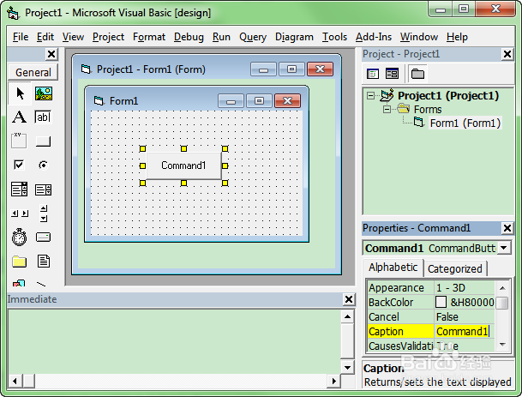Click Form1 designer window icon
This screenshot has height=397, width=522.
99,100
